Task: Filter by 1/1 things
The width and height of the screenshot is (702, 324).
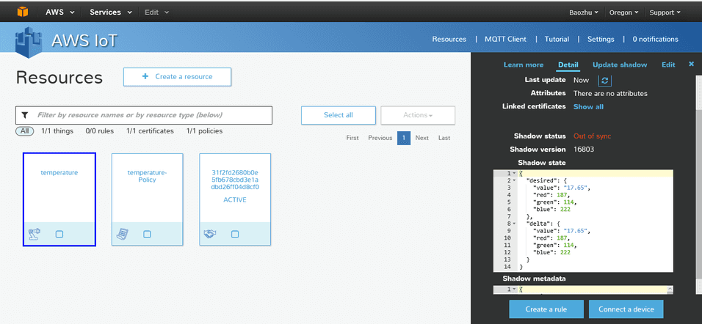Action: point(57,131)
